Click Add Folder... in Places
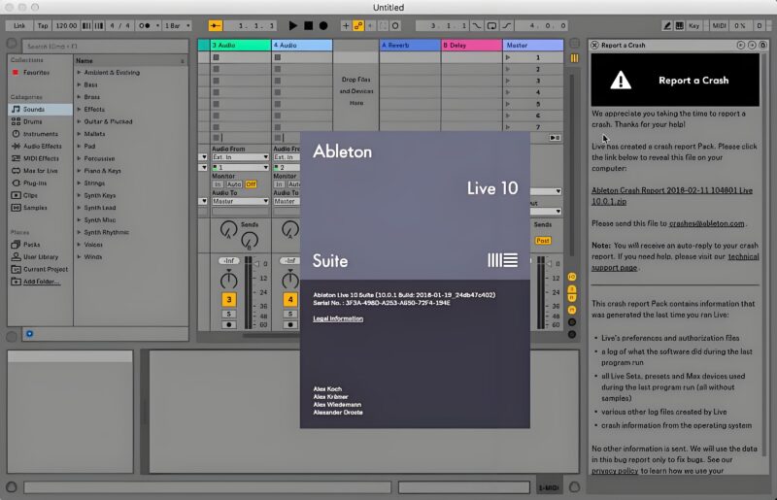The height and width of the screenshot is (500, 777). pyautogui.click(x=41, y=282)
